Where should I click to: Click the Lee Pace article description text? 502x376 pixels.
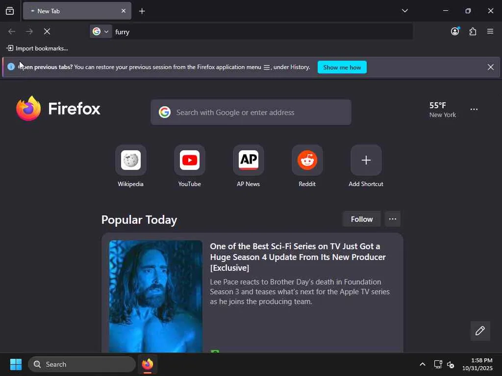tap(300, 292)
